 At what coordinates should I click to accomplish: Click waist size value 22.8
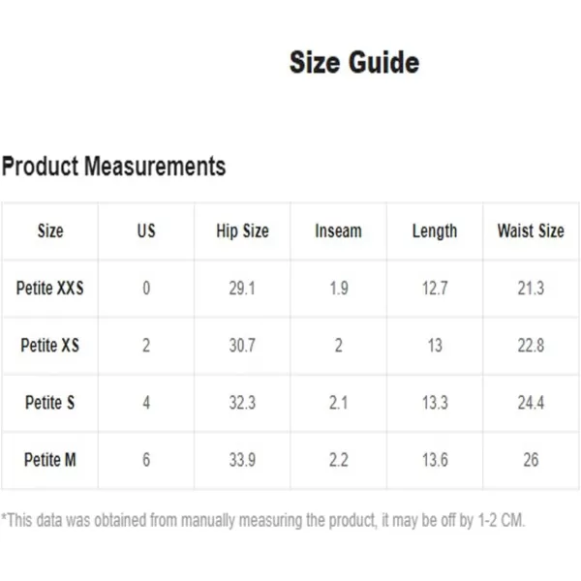coord(531,346)
